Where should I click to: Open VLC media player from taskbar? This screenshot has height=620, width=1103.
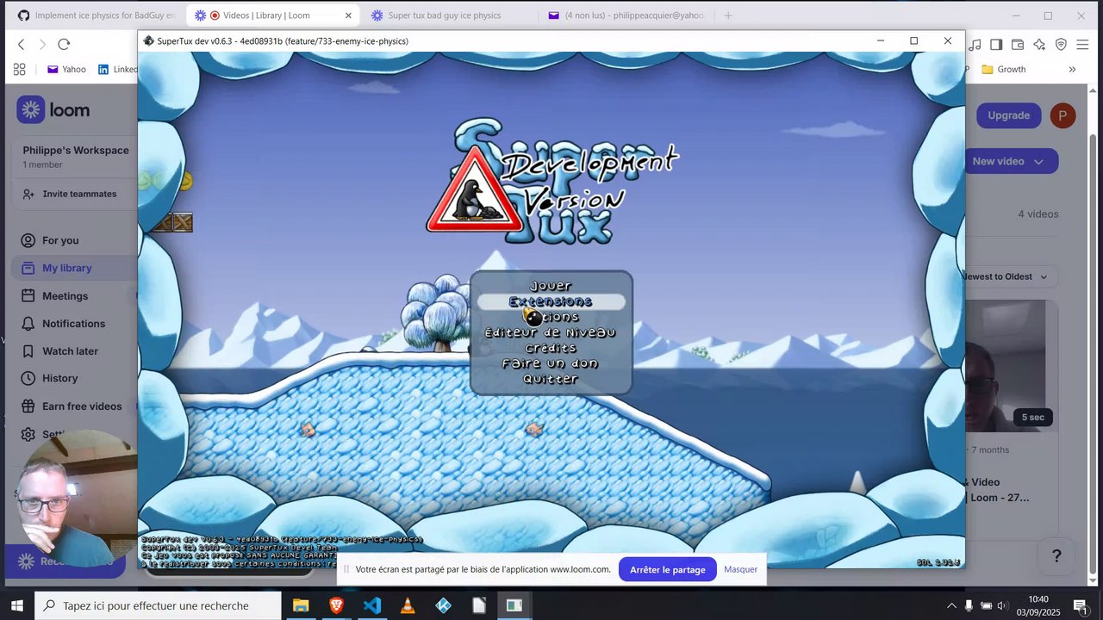[x=408, y=605]
